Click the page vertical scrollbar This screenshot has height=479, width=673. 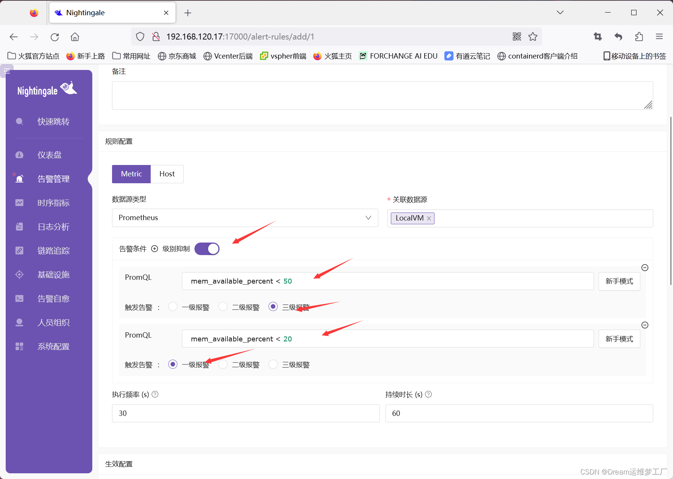[x=671, y=201]
